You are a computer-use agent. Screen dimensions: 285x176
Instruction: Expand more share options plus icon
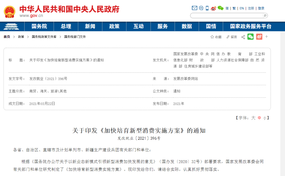pos(267,37)
